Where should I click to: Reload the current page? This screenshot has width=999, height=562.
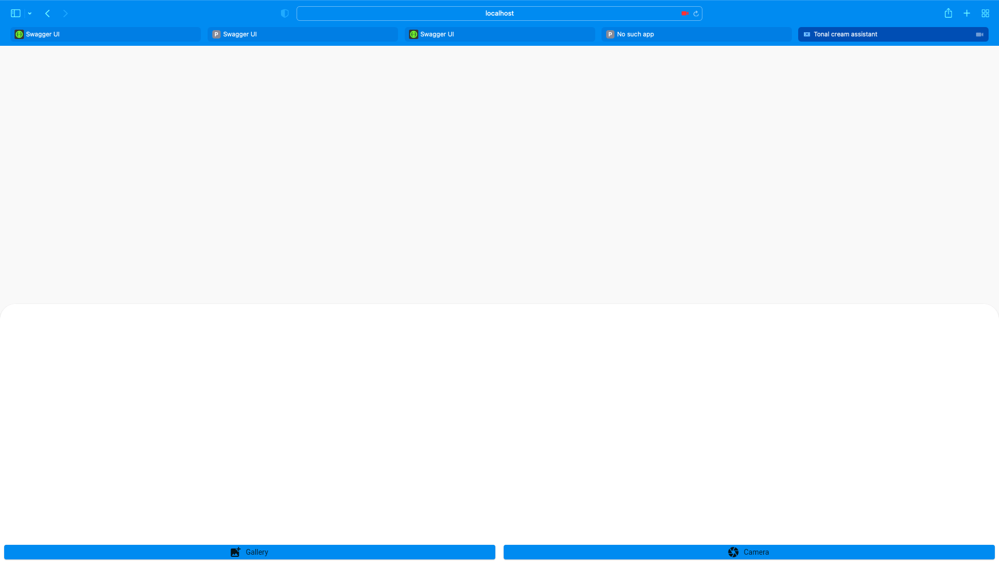point(696,14)
